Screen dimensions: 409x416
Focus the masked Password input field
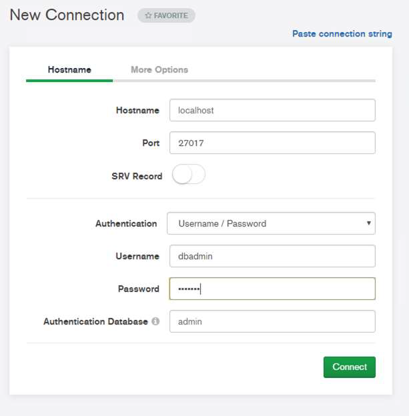pyautogui.click(x=272, y=289)
